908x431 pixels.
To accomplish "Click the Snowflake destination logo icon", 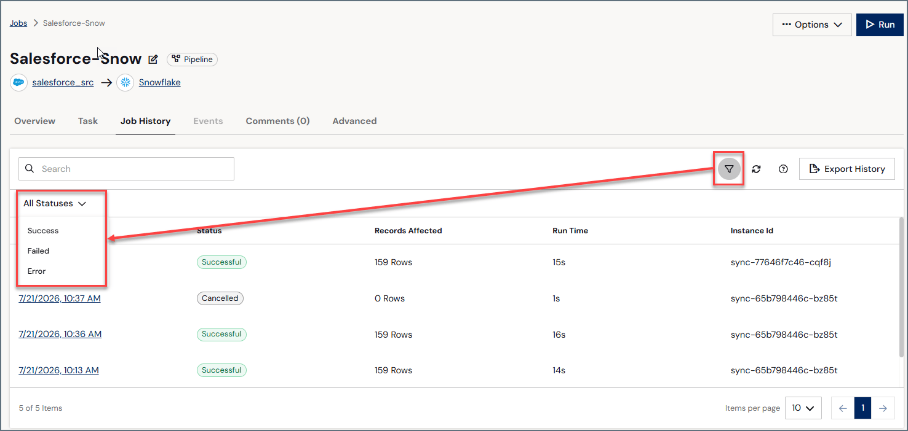I will click(x=125, y=82).
